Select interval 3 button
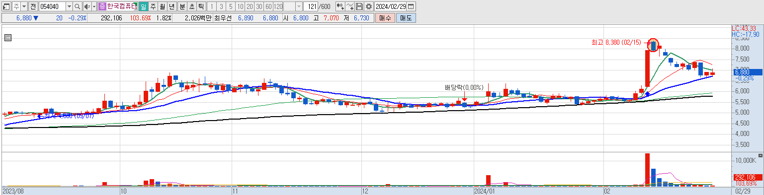The image size is (764, 195). click(221, 7)
